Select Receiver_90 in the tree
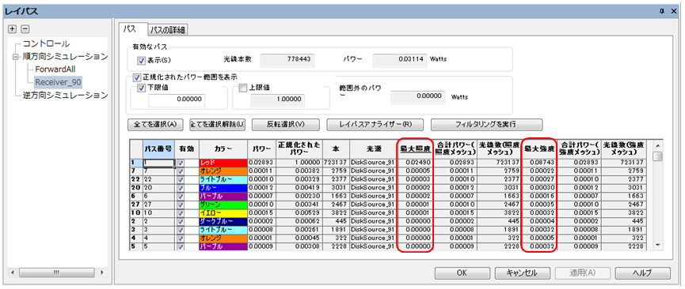Viewport: 685px width, 289px height. [x=58, y=81]
